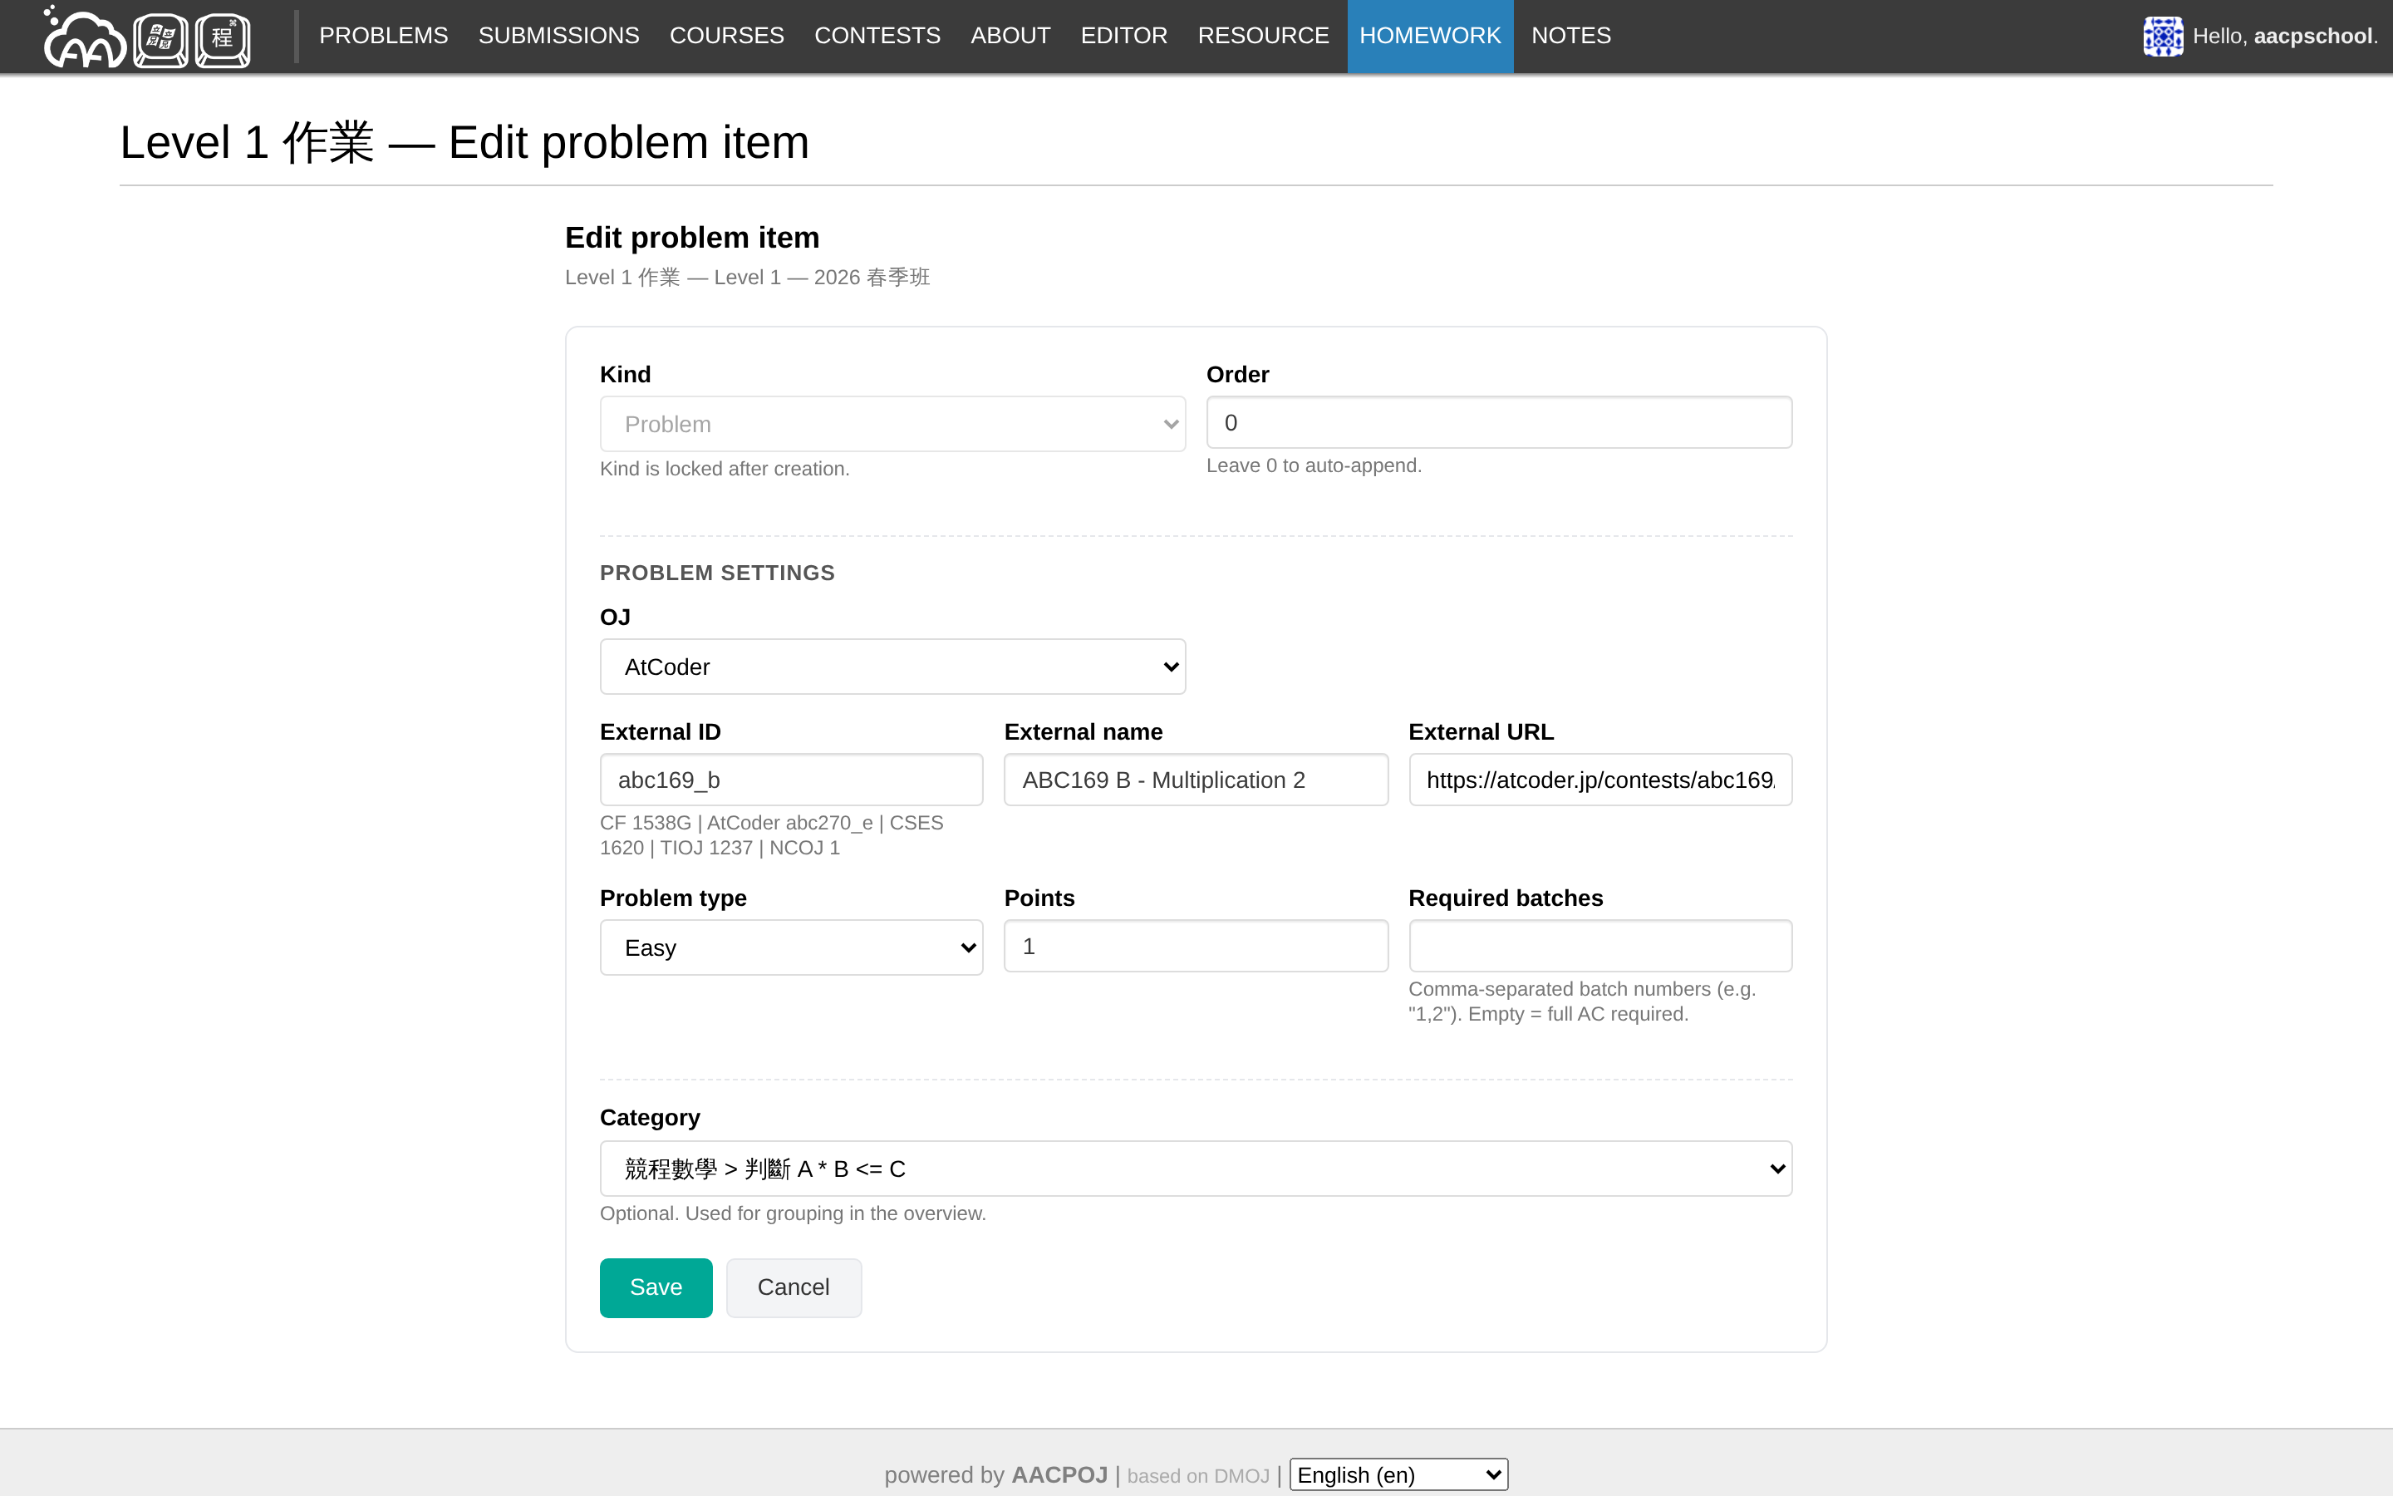Image resolution: width=2393 pixels, height=1496 pixels.
Task: Open the Problem type dropdown
Action: (791, 947)
